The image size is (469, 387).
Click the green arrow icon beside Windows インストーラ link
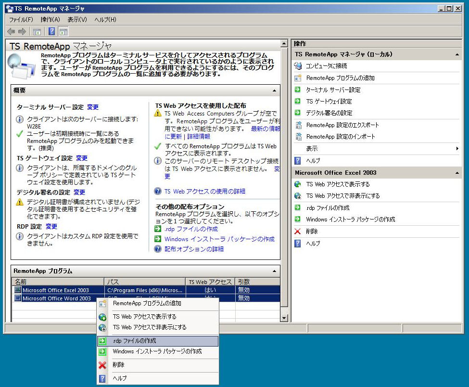pyautogui.click(x=158, y=239)
